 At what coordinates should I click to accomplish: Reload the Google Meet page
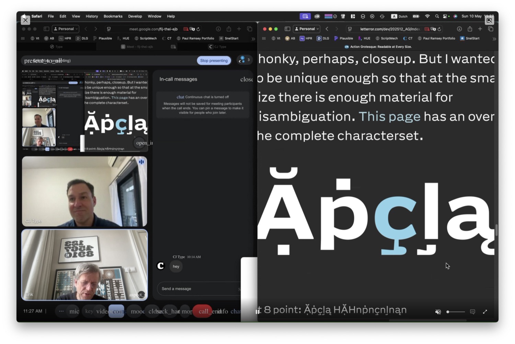198,29
